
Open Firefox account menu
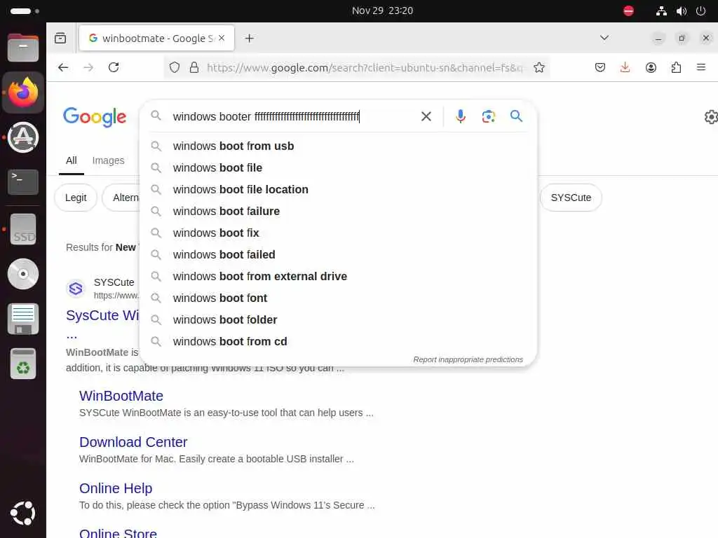pos(651,68)
